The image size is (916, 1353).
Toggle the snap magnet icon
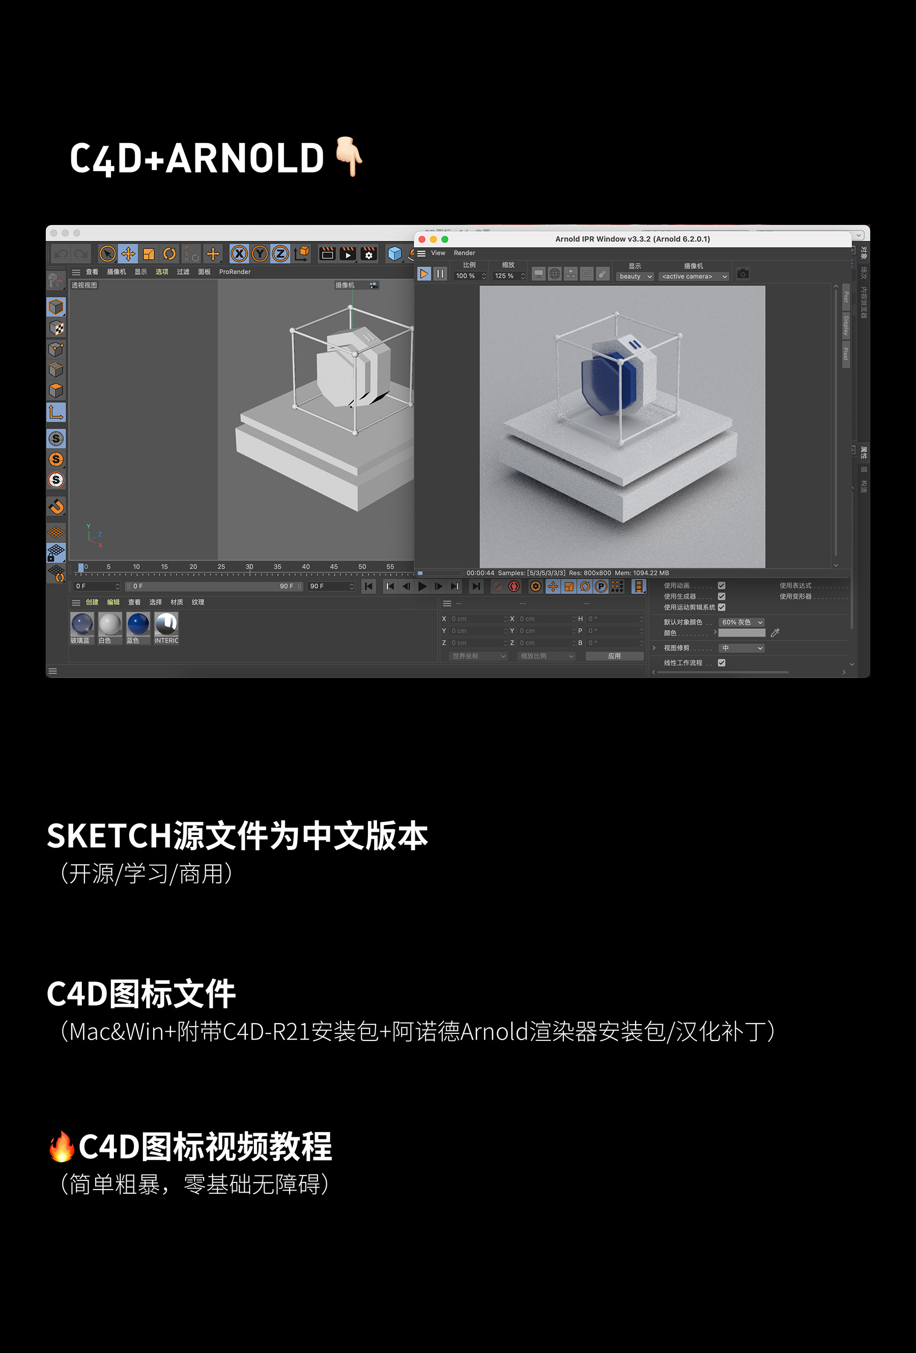(x=56, y=506)
